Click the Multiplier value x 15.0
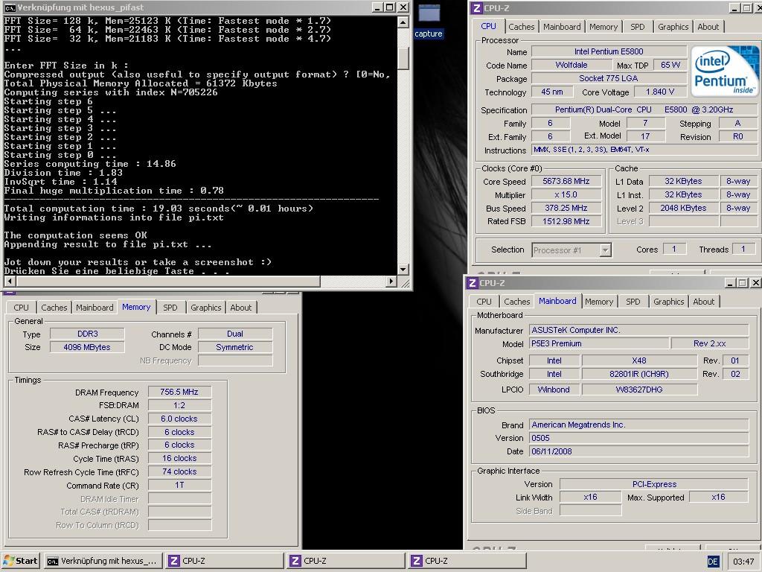762x572 pixels. (x=566, y=194)
